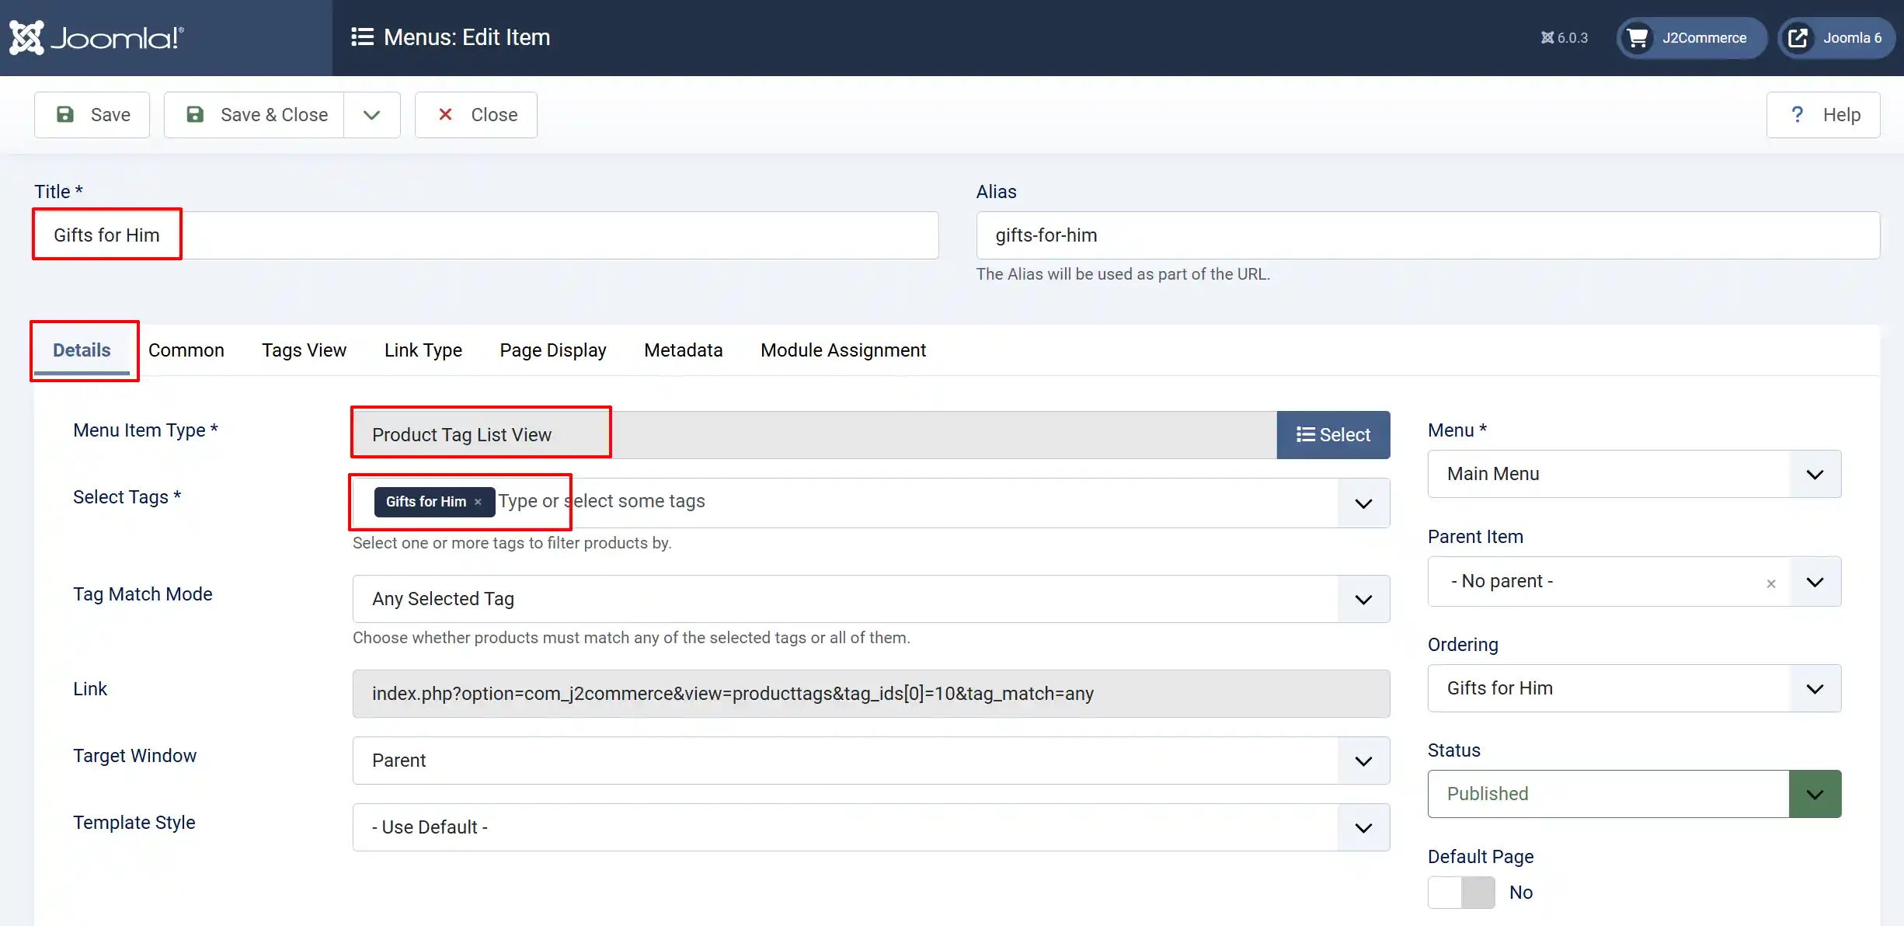Click the alias URL hint text
Screen dimensions: 1904x926
point(1123,274)
